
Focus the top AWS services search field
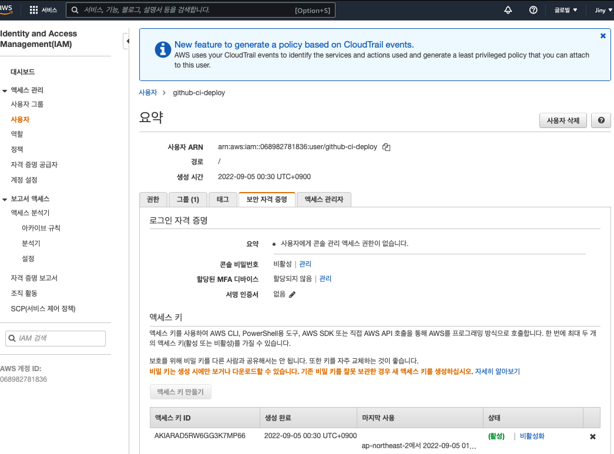pos(200,10)
